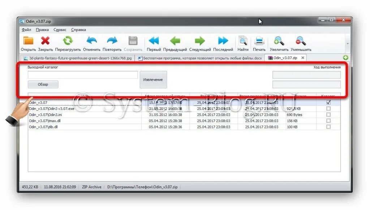Close the Odin_v3.07.zip tab
Screen dimensions: 370x210
pyautogui.click(x=302, y=58)
